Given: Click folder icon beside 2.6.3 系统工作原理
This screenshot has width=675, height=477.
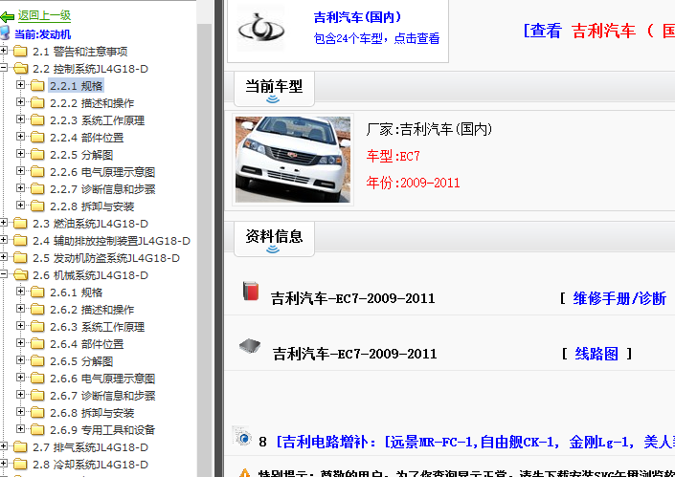Looking at the screenshot, I should tap(37, 327).
